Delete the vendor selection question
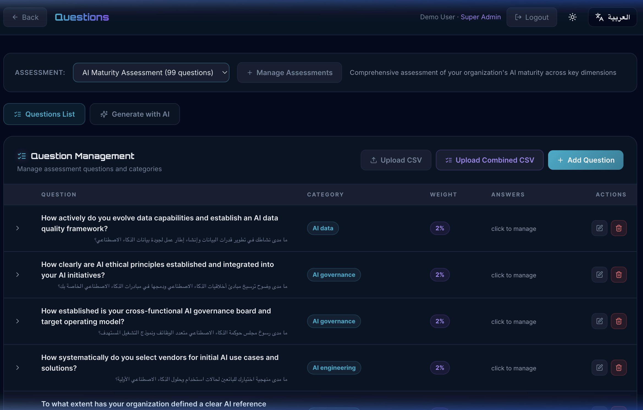 click(x=619, y=368)
